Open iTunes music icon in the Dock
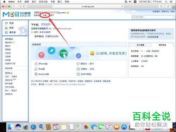Screen dimensions: 176x132 [x=109, y=127]
